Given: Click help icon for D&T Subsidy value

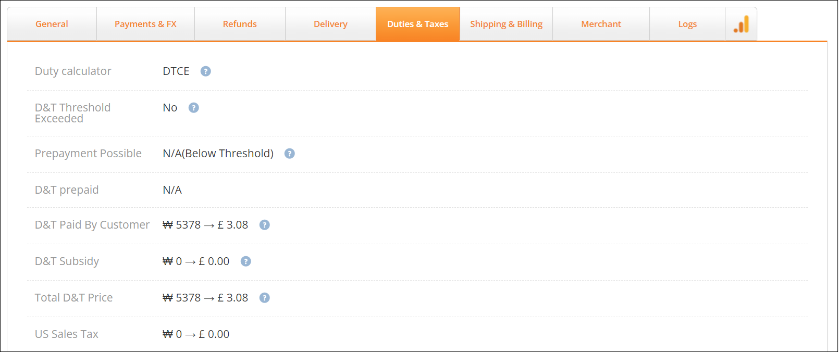Looking at the screenshot, I should 246,261.
